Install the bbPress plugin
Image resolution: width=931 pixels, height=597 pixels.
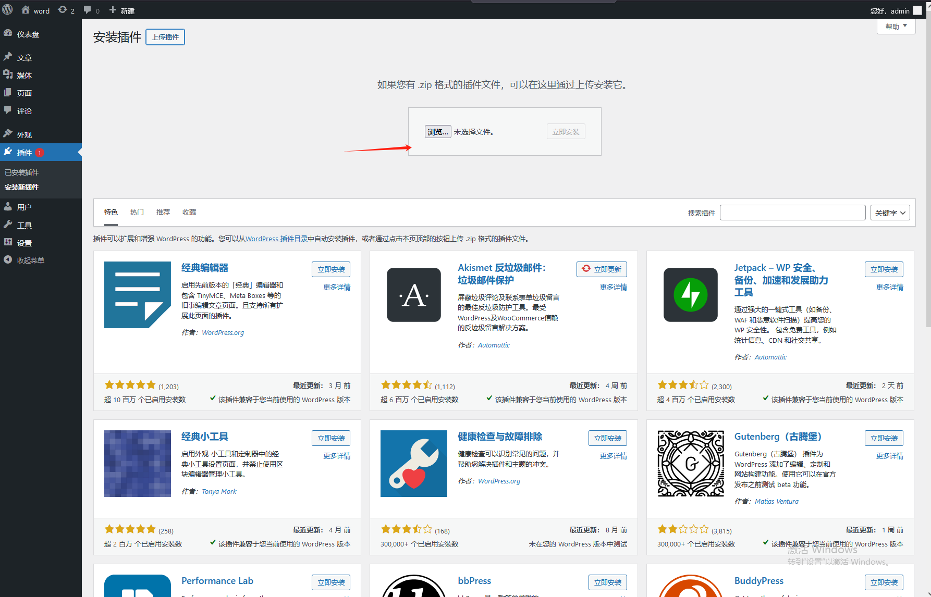pos(608,582)
